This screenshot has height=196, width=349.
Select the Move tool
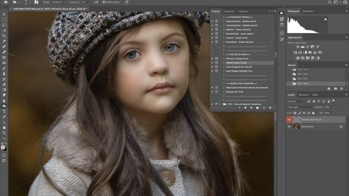coord(4,15)
